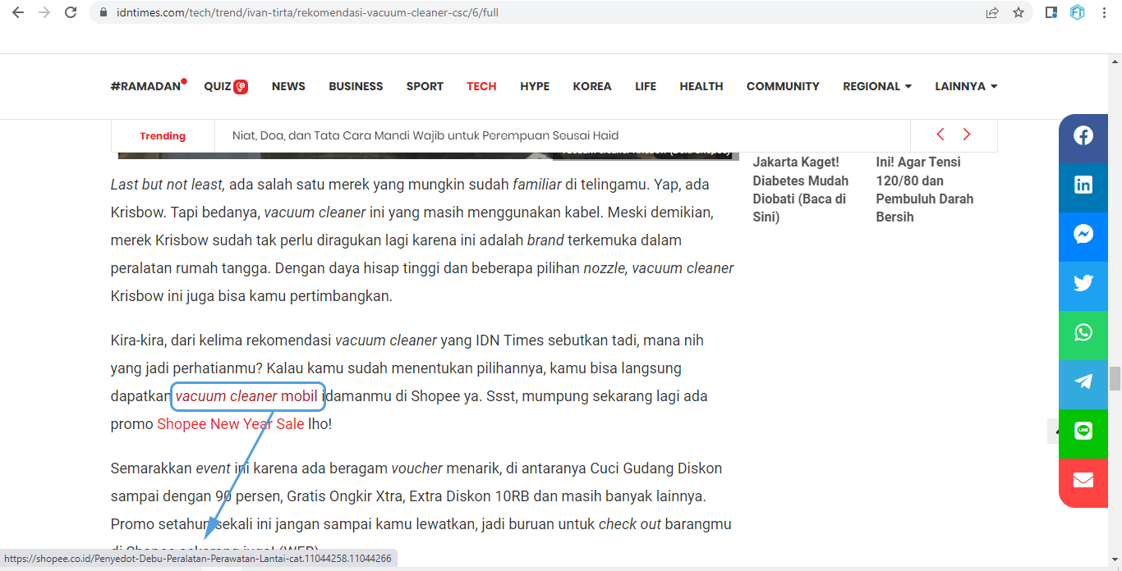
Task: Show next trending headline with right chevron
Action: pyautogui.click(x=967, y=135)
